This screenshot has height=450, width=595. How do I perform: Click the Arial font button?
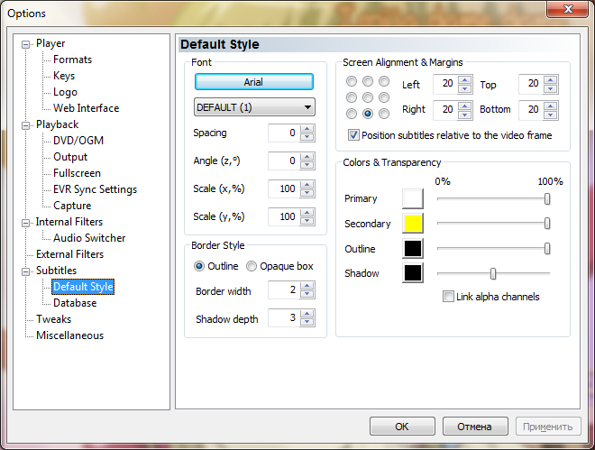coord(253,82)
